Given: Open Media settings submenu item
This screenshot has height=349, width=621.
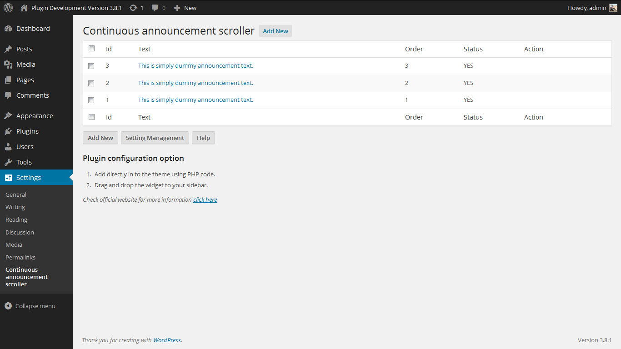Looking at the screenshot, I should tap(14, 244).
